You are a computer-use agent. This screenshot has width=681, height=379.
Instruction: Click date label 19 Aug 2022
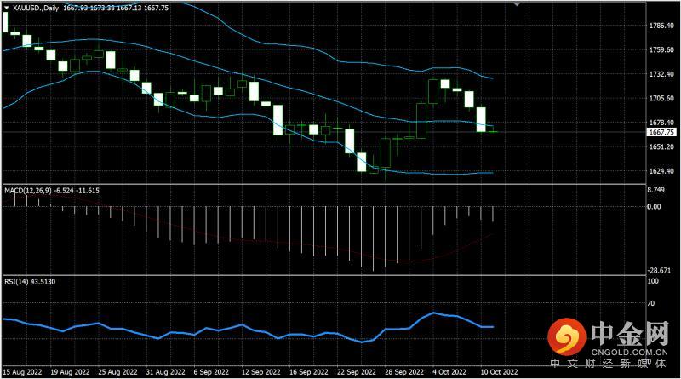pyautogui.click(x=70, y=372)
